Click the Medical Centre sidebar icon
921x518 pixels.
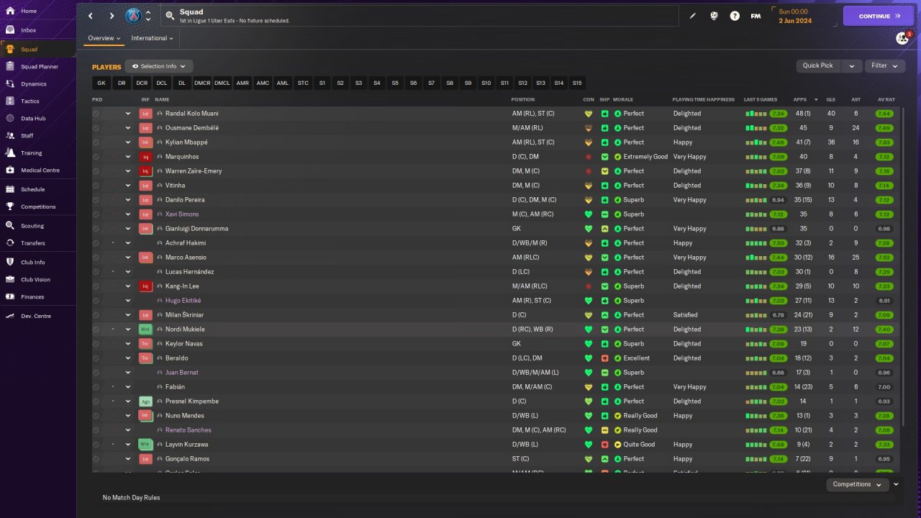point(10,171)
